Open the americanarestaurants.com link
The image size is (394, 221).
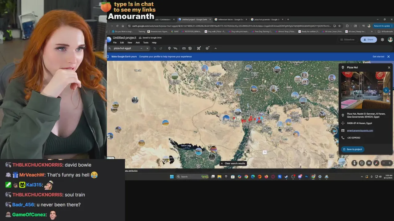(x=360, y=130)
